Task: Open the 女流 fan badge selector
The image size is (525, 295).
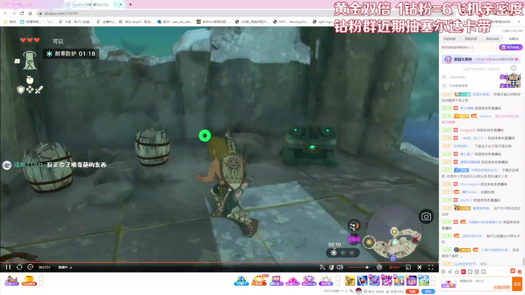Action: point(448,284)
